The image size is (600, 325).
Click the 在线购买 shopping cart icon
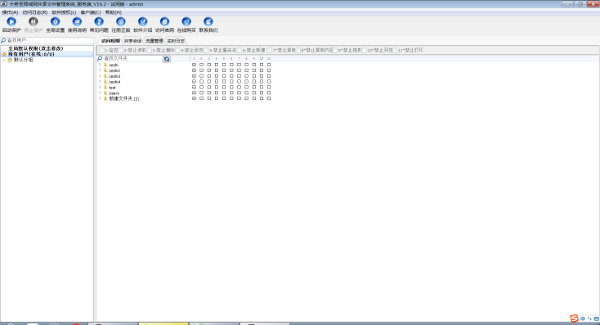coord(186,22)
